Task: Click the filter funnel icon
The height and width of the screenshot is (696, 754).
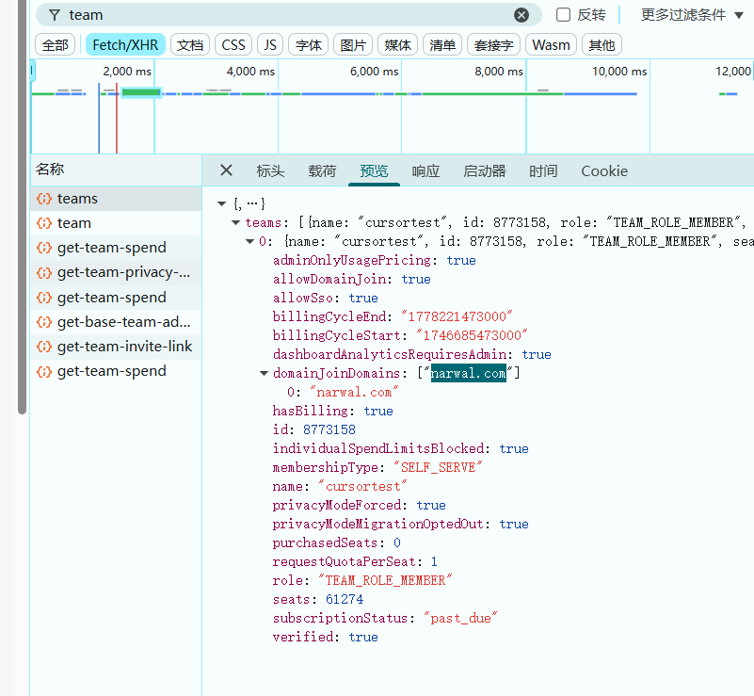Action: pyautogui.click(x=55, y=15)
